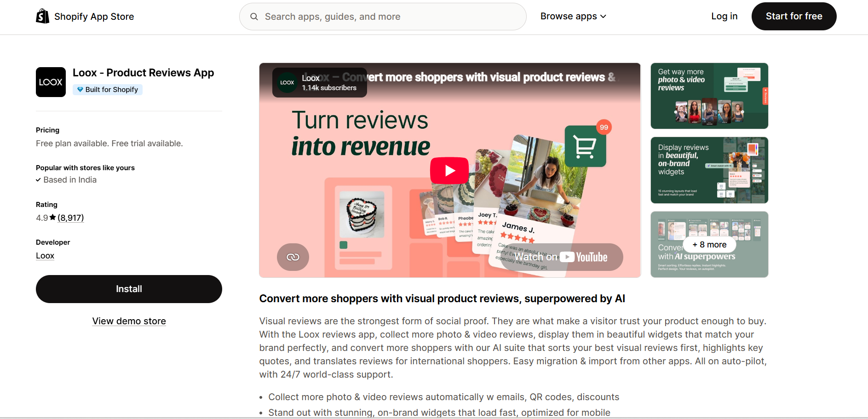Click the rating star icon

pyautogui.click(x=53, y=218)
